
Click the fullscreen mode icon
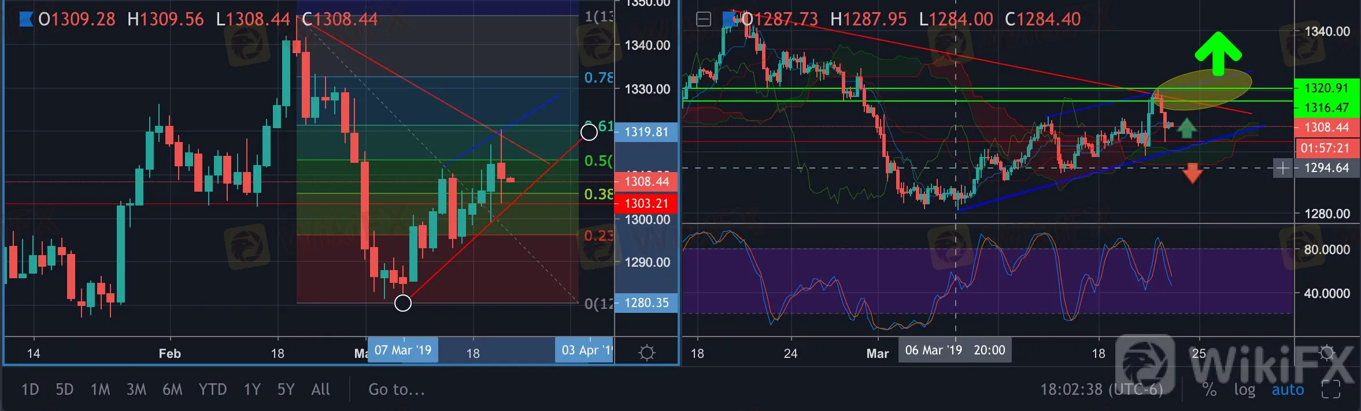[x=1330, y=390]
